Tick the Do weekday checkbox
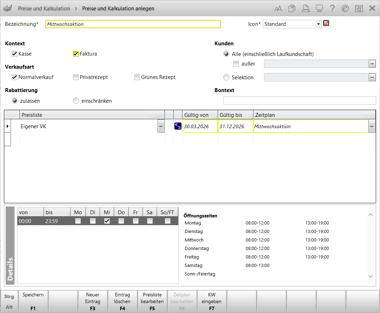 click(121, 221)
